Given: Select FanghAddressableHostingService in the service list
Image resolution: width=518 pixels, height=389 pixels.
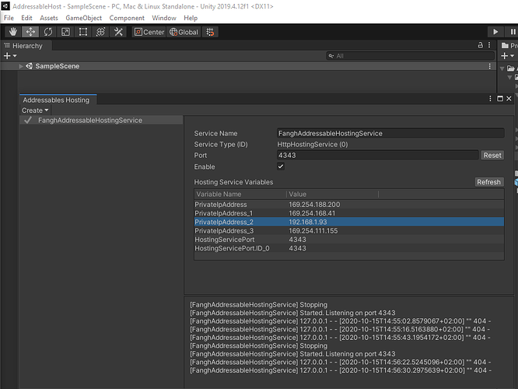Looking at the screenshot, I should pos(89,121).
